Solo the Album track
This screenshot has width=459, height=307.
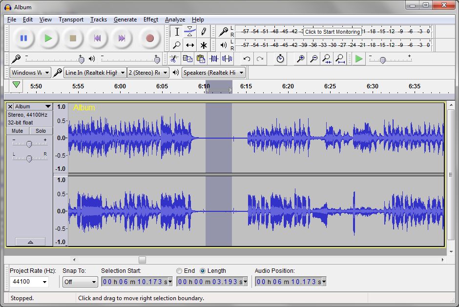[41, 131]
